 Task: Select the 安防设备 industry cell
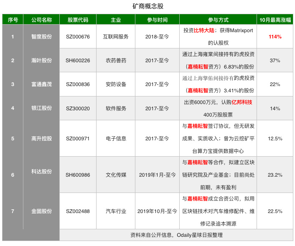click(116, 84)
